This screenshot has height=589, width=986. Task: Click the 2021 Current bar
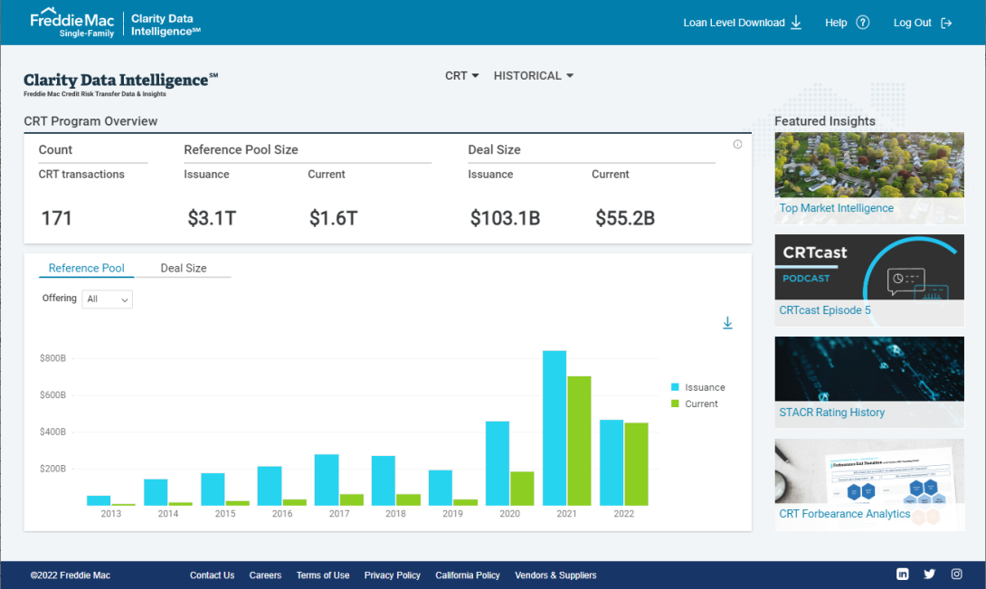pyautogui.click(x=579, y=441)
